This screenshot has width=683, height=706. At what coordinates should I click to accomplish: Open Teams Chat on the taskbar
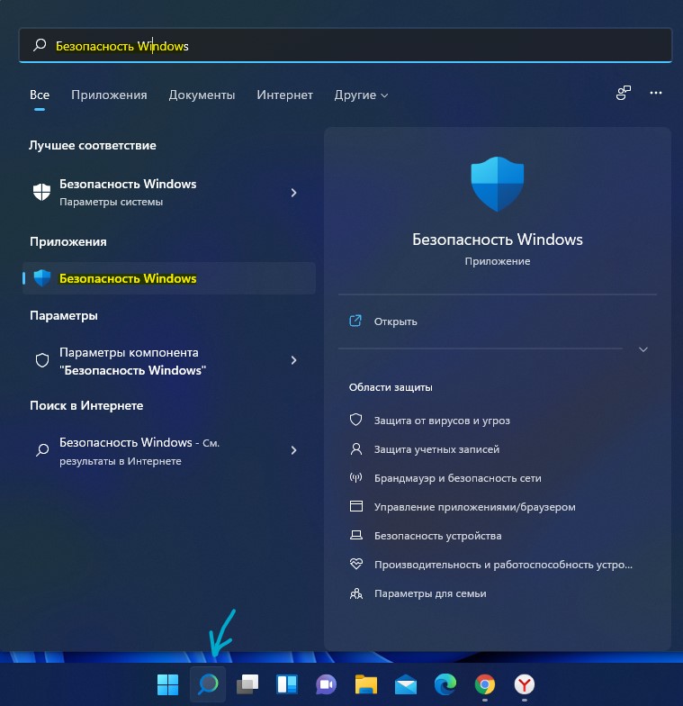[326, 684]
